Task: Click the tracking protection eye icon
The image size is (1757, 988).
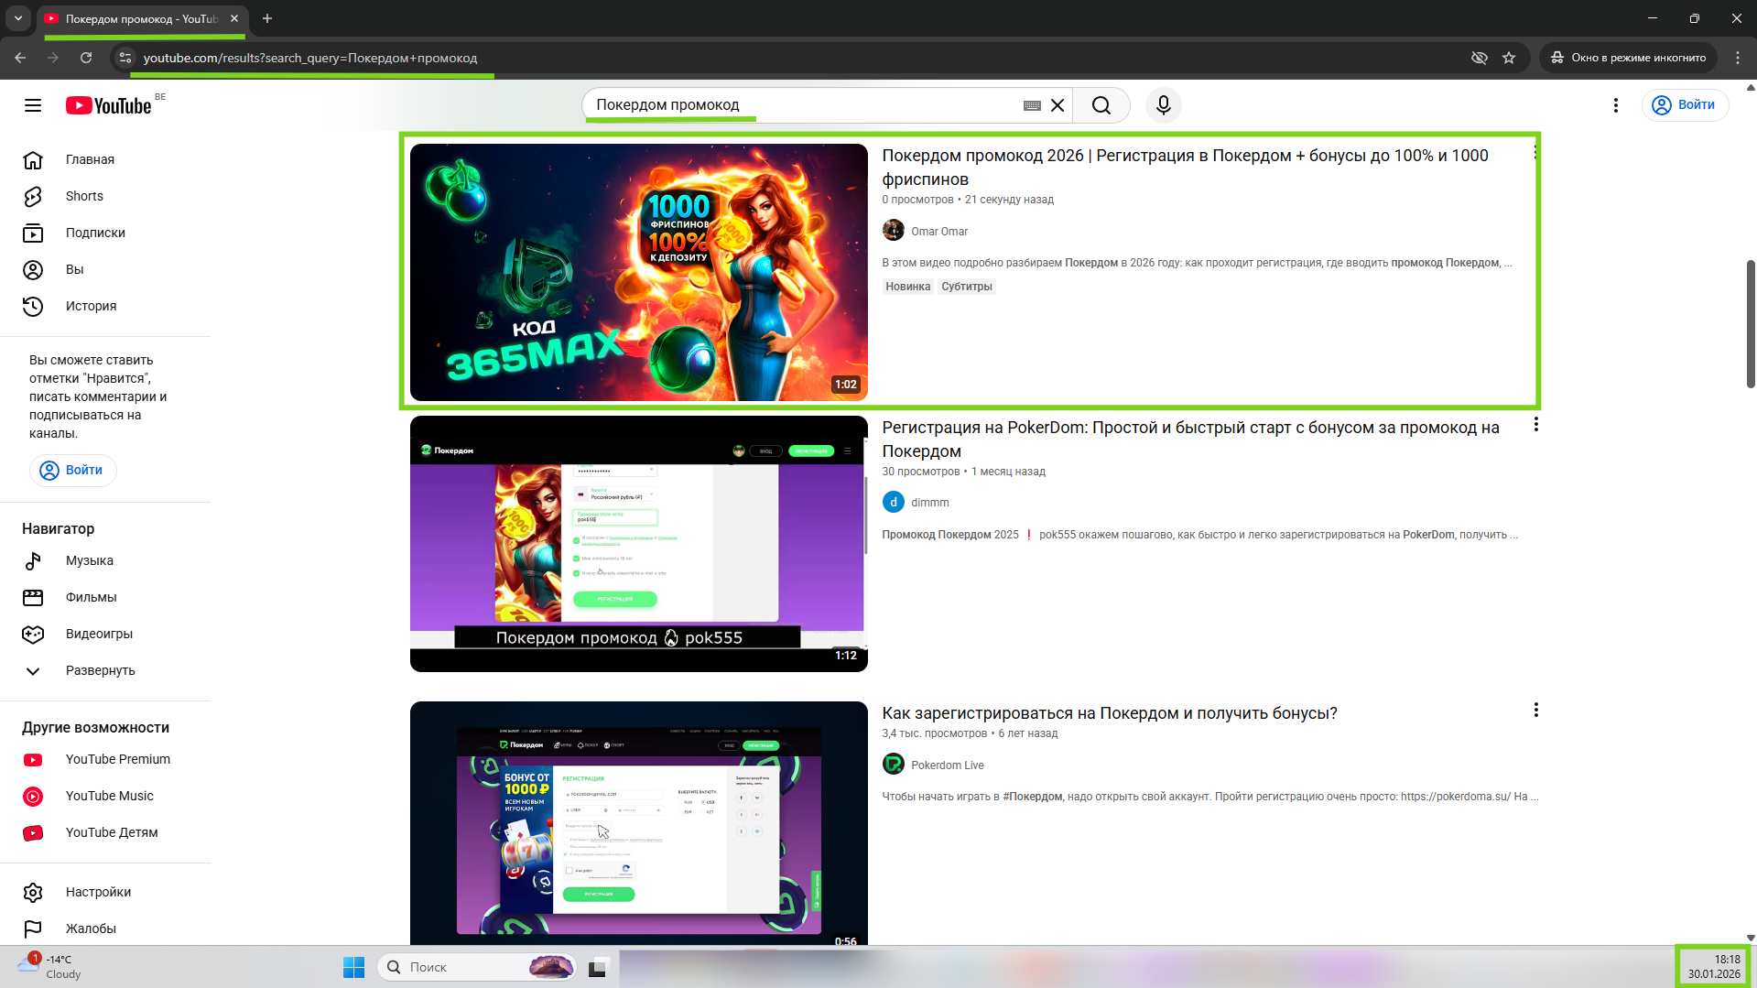Action: [1479, 58]
